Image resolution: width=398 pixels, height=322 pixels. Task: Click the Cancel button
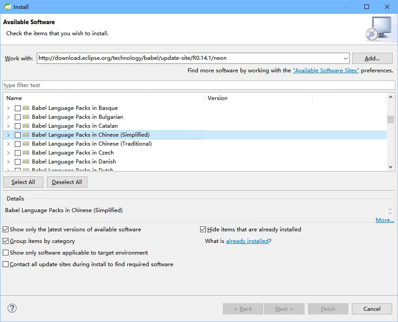click(372, 309)
